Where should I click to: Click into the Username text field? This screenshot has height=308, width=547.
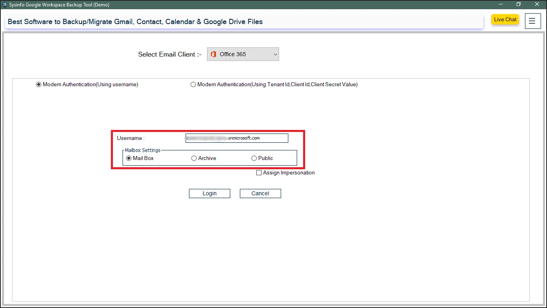(236, 138)
